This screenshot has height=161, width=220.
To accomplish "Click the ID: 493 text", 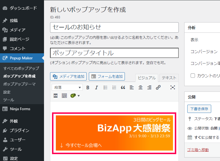I will [55, 17].
